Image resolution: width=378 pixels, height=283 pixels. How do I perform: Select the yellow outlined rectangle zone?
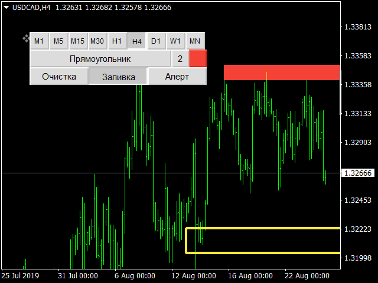click(x=263, y=241)
